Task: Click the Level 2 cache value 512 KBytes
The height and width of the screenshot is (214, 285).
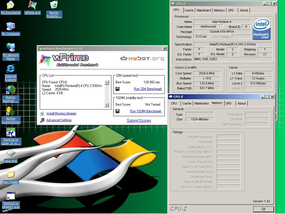Action: tap(258, 83)
